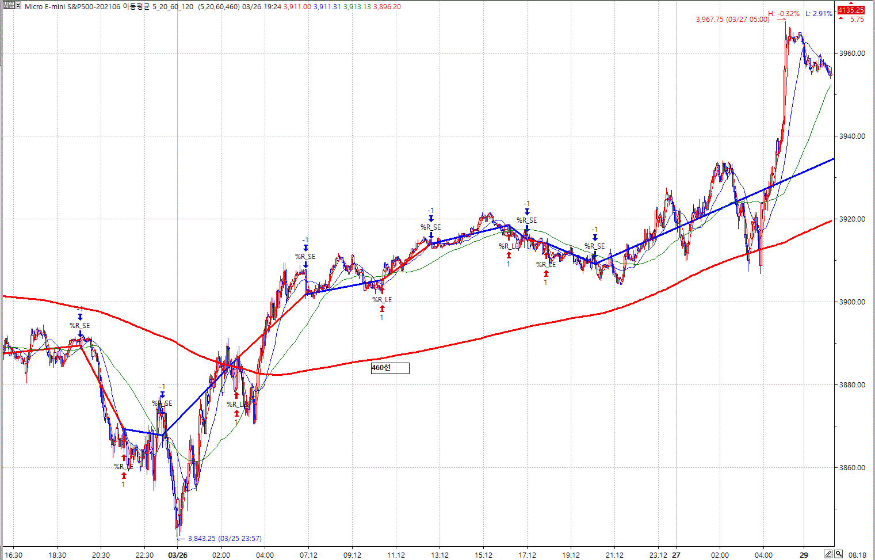The width and height of the screenshot is (875, 560).
Task: Select the 이동평균 5_20_60_120 indicator name
Action: [x=158, y=7]
